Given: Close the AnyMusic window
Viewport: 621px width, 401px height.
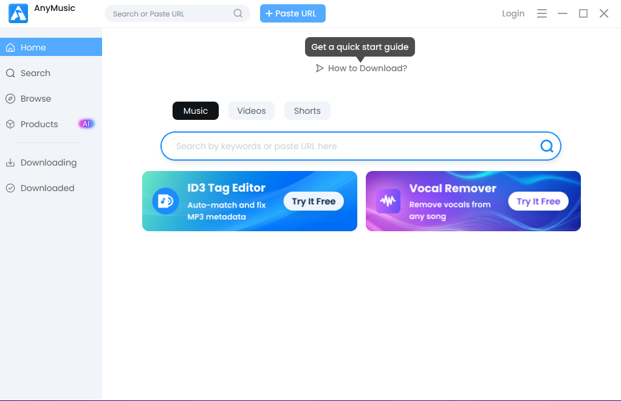Looking at the screenshot, I should [x=603, y=13].
